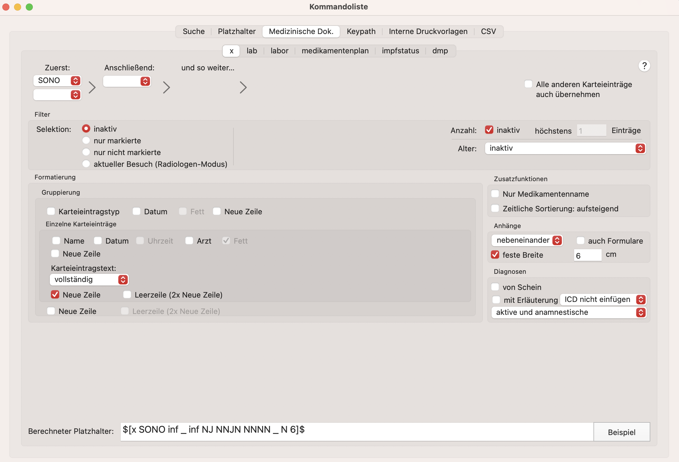Click stepper icon of 'aktive und anamnestische'
This screenshot has height=462, width=679.
point(641,312)
